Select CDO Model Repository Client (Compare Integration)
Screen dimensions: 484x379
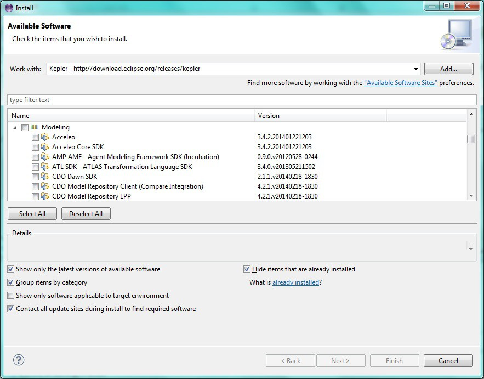[x=128, y=186]
